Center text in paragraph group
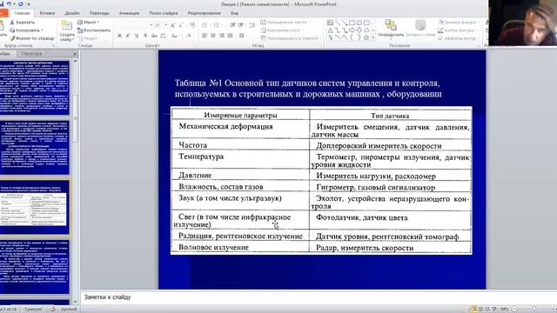 (x=213, y=36)
